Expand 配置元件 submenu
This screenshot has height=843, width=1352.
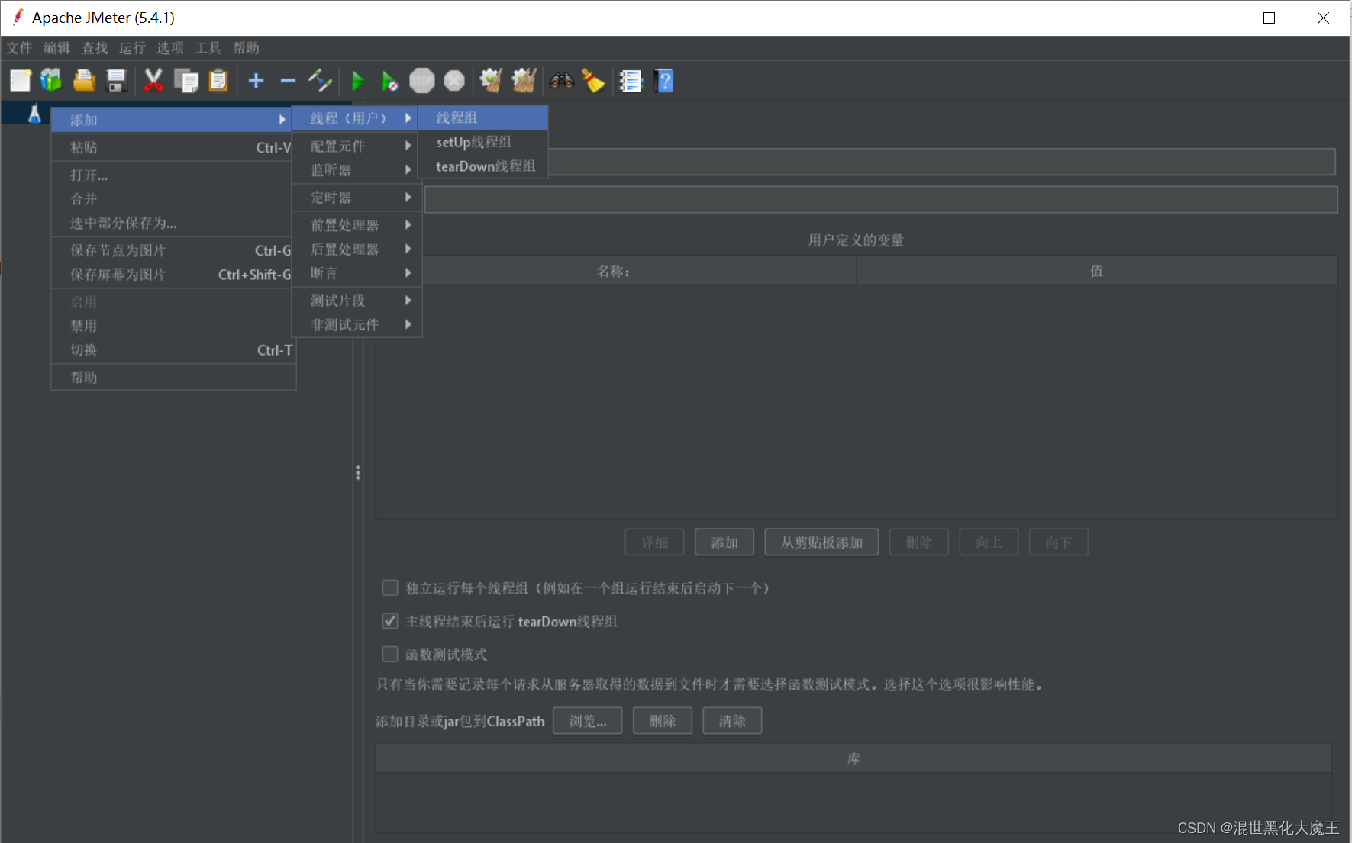(x=357, y=146)
